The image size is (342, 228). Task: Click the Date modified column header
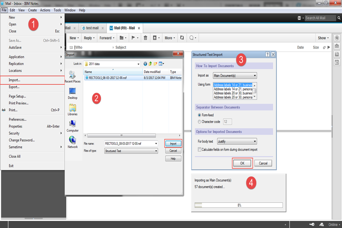tap(156, 72)
